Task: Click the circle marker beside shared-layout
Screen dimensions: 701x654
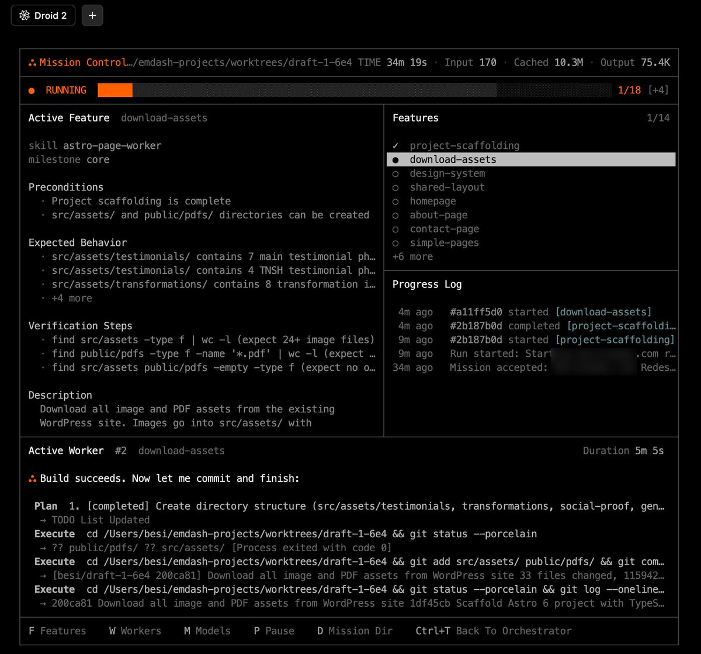Action: coord(395,187)
